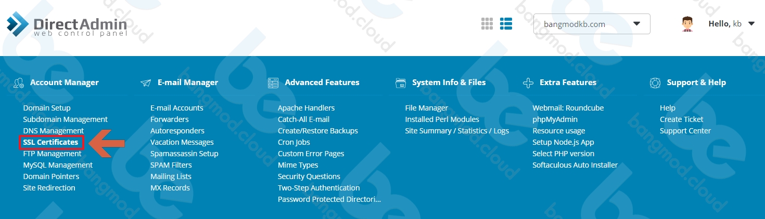Viewport: 765px width, 219px height.
Task: Click the Account Manager section icon
Action: tap(19, 83)
